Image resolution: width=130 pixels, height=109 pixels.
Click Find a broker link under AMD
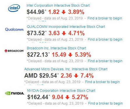(x=102, y=82)
